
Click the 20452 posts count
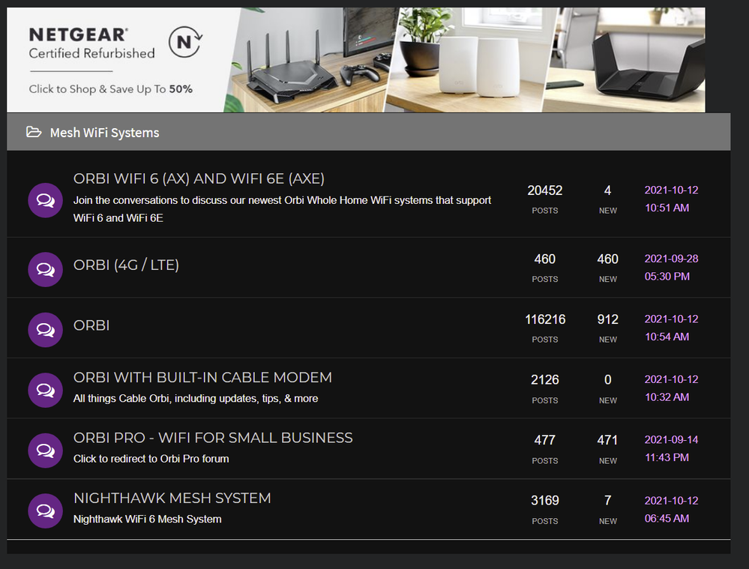[544, 190]
